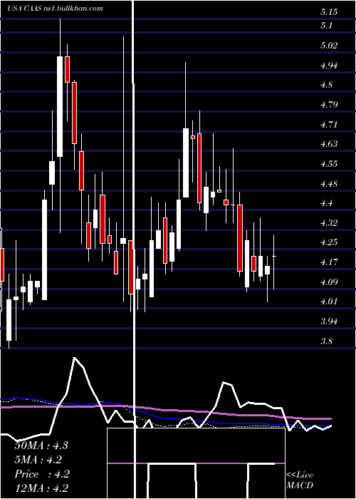
Task: Click the 4.8 price axis label
Action: pos(327,85)
